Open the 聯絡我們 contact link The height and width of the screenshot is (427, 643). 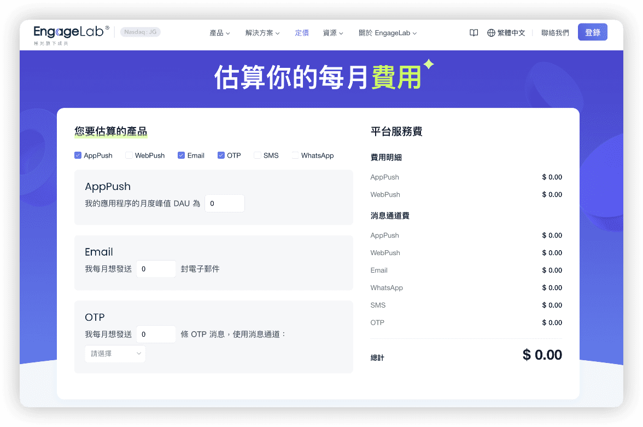click(555, 33)
